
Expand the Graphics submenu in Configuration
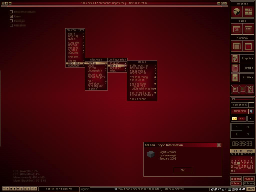pos(117,68)
